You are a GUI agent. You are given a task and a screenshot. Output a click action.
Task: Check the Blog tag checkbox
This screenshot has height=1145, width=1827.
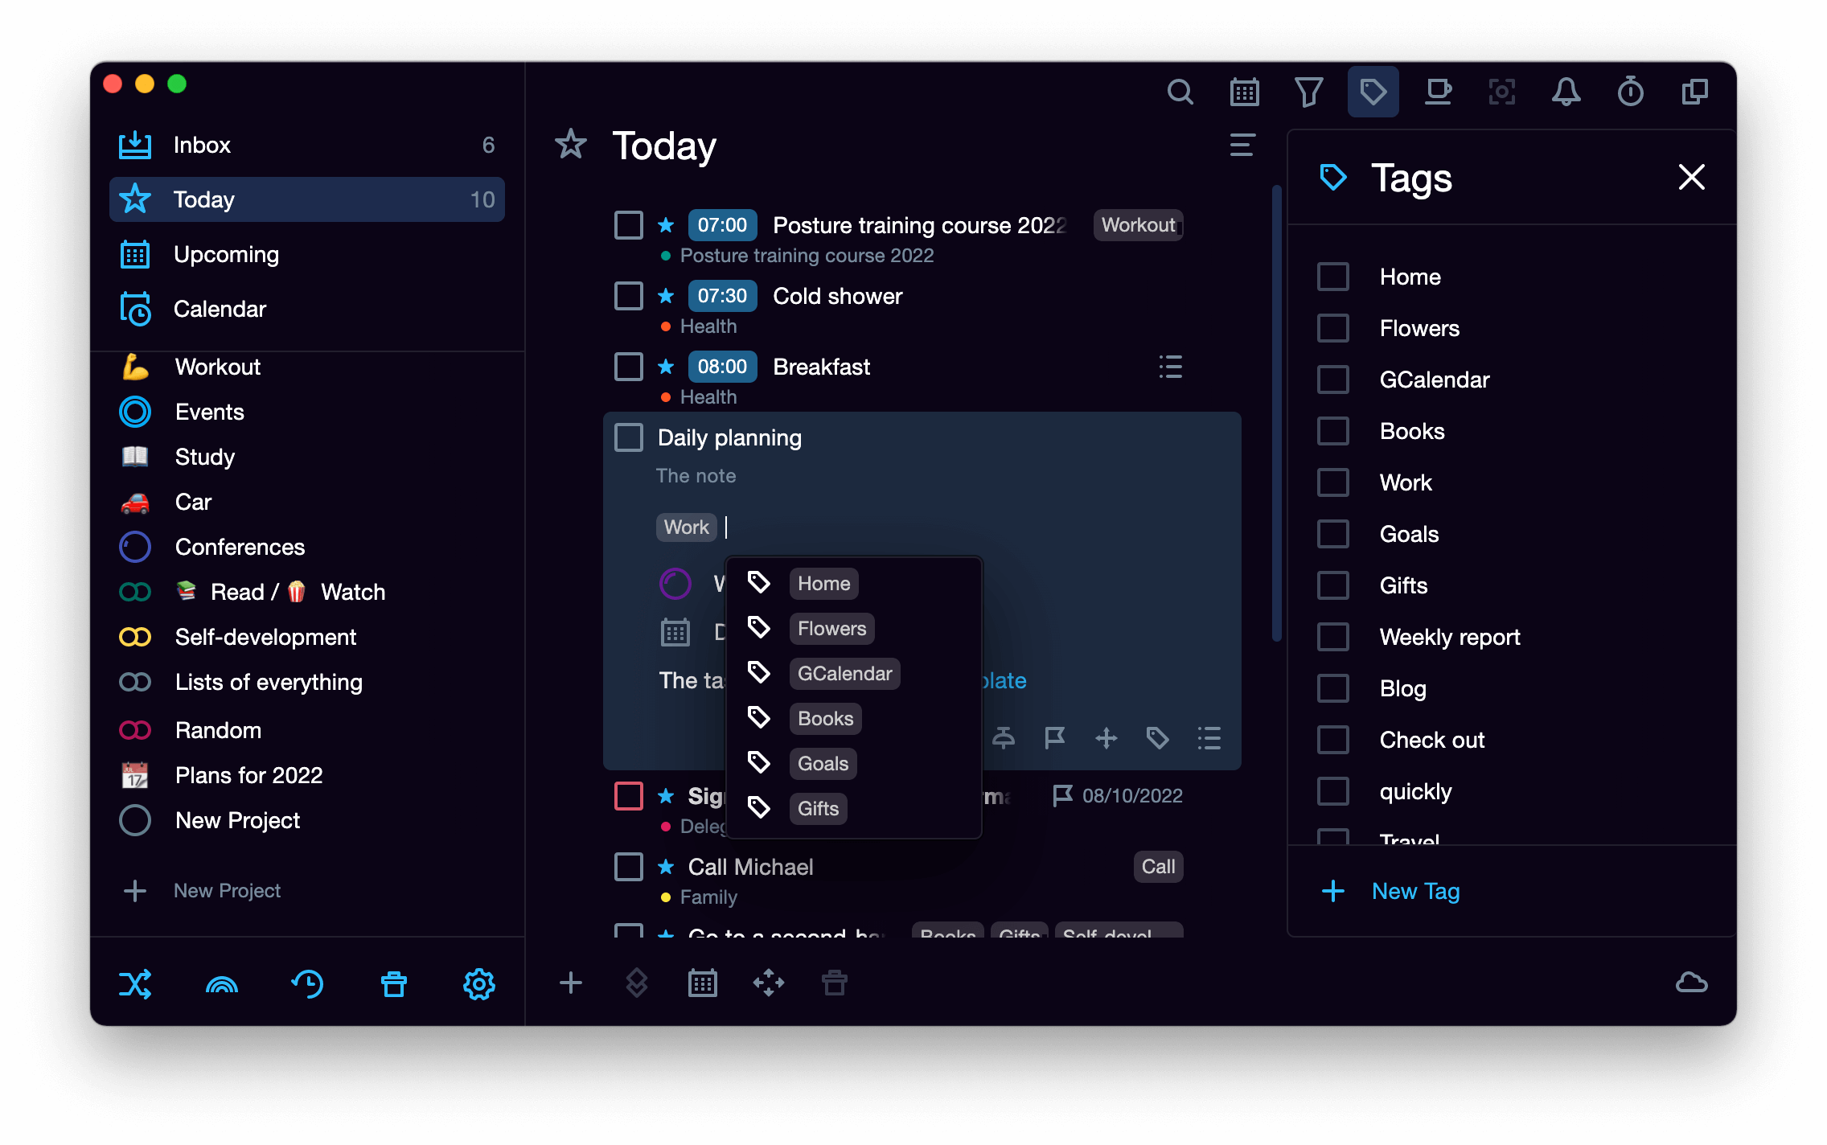[x=1332, y=688]
